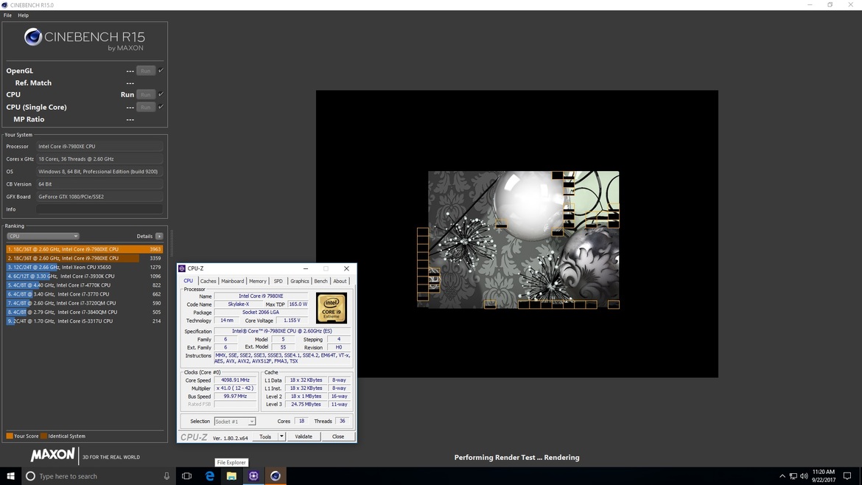Minimize the CPU-Z window
The height and width of the screenshot is (485, 862).
pyautogui.click(x=306, y=269)
